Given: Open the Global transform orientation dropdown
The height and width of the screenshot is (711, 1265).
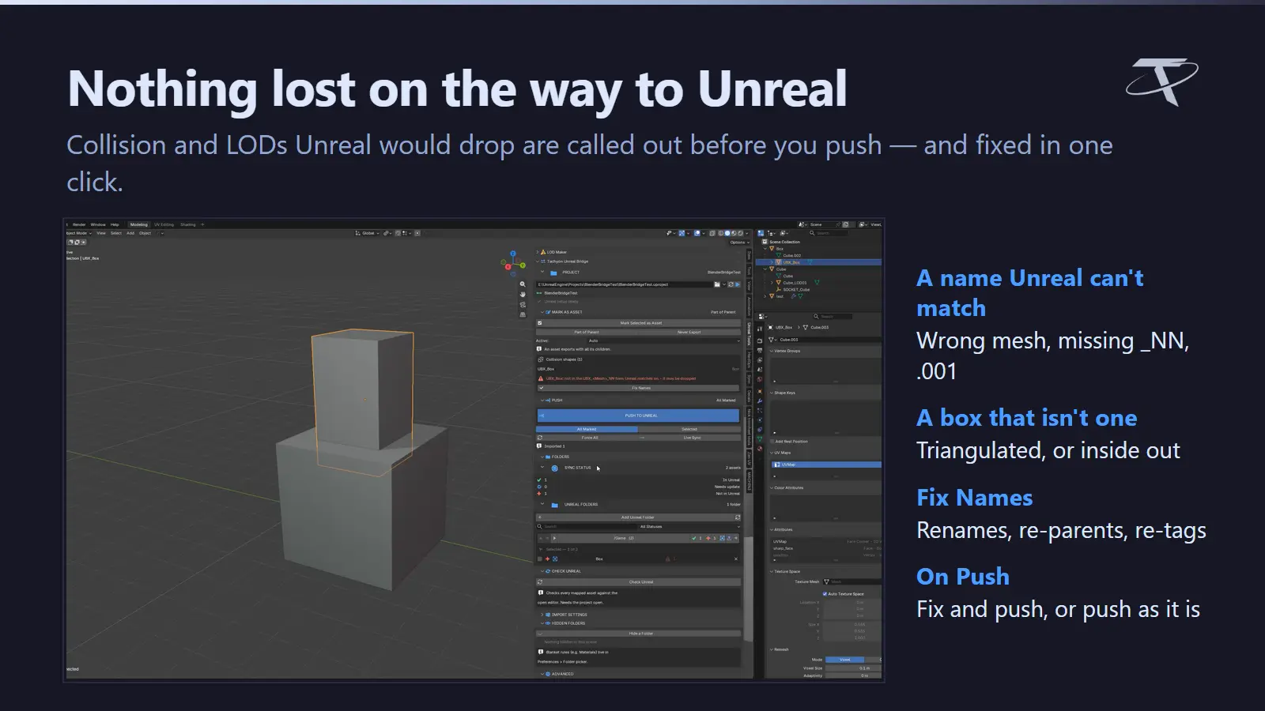Looking at the screenshot, I should [x=368, y=233].
